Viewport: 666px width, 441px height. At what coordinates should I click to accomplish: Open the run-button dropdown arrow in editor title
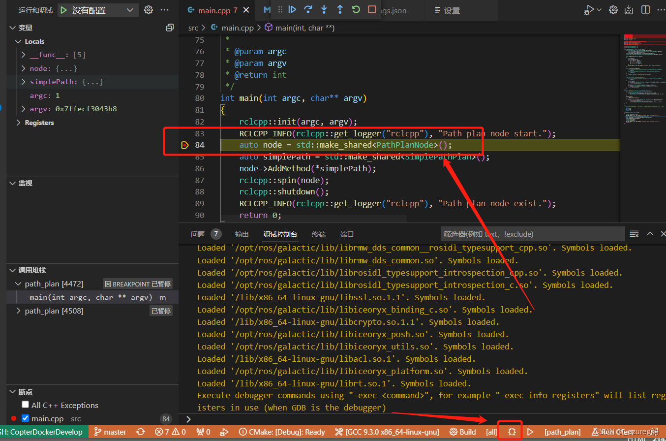599,10
